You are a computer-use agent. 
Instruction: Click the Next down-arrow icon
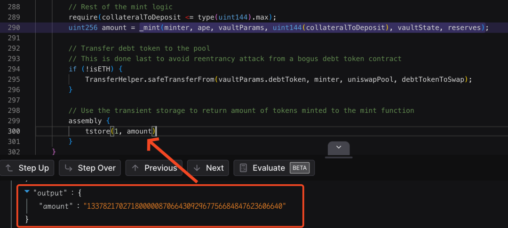coord(197,168)
